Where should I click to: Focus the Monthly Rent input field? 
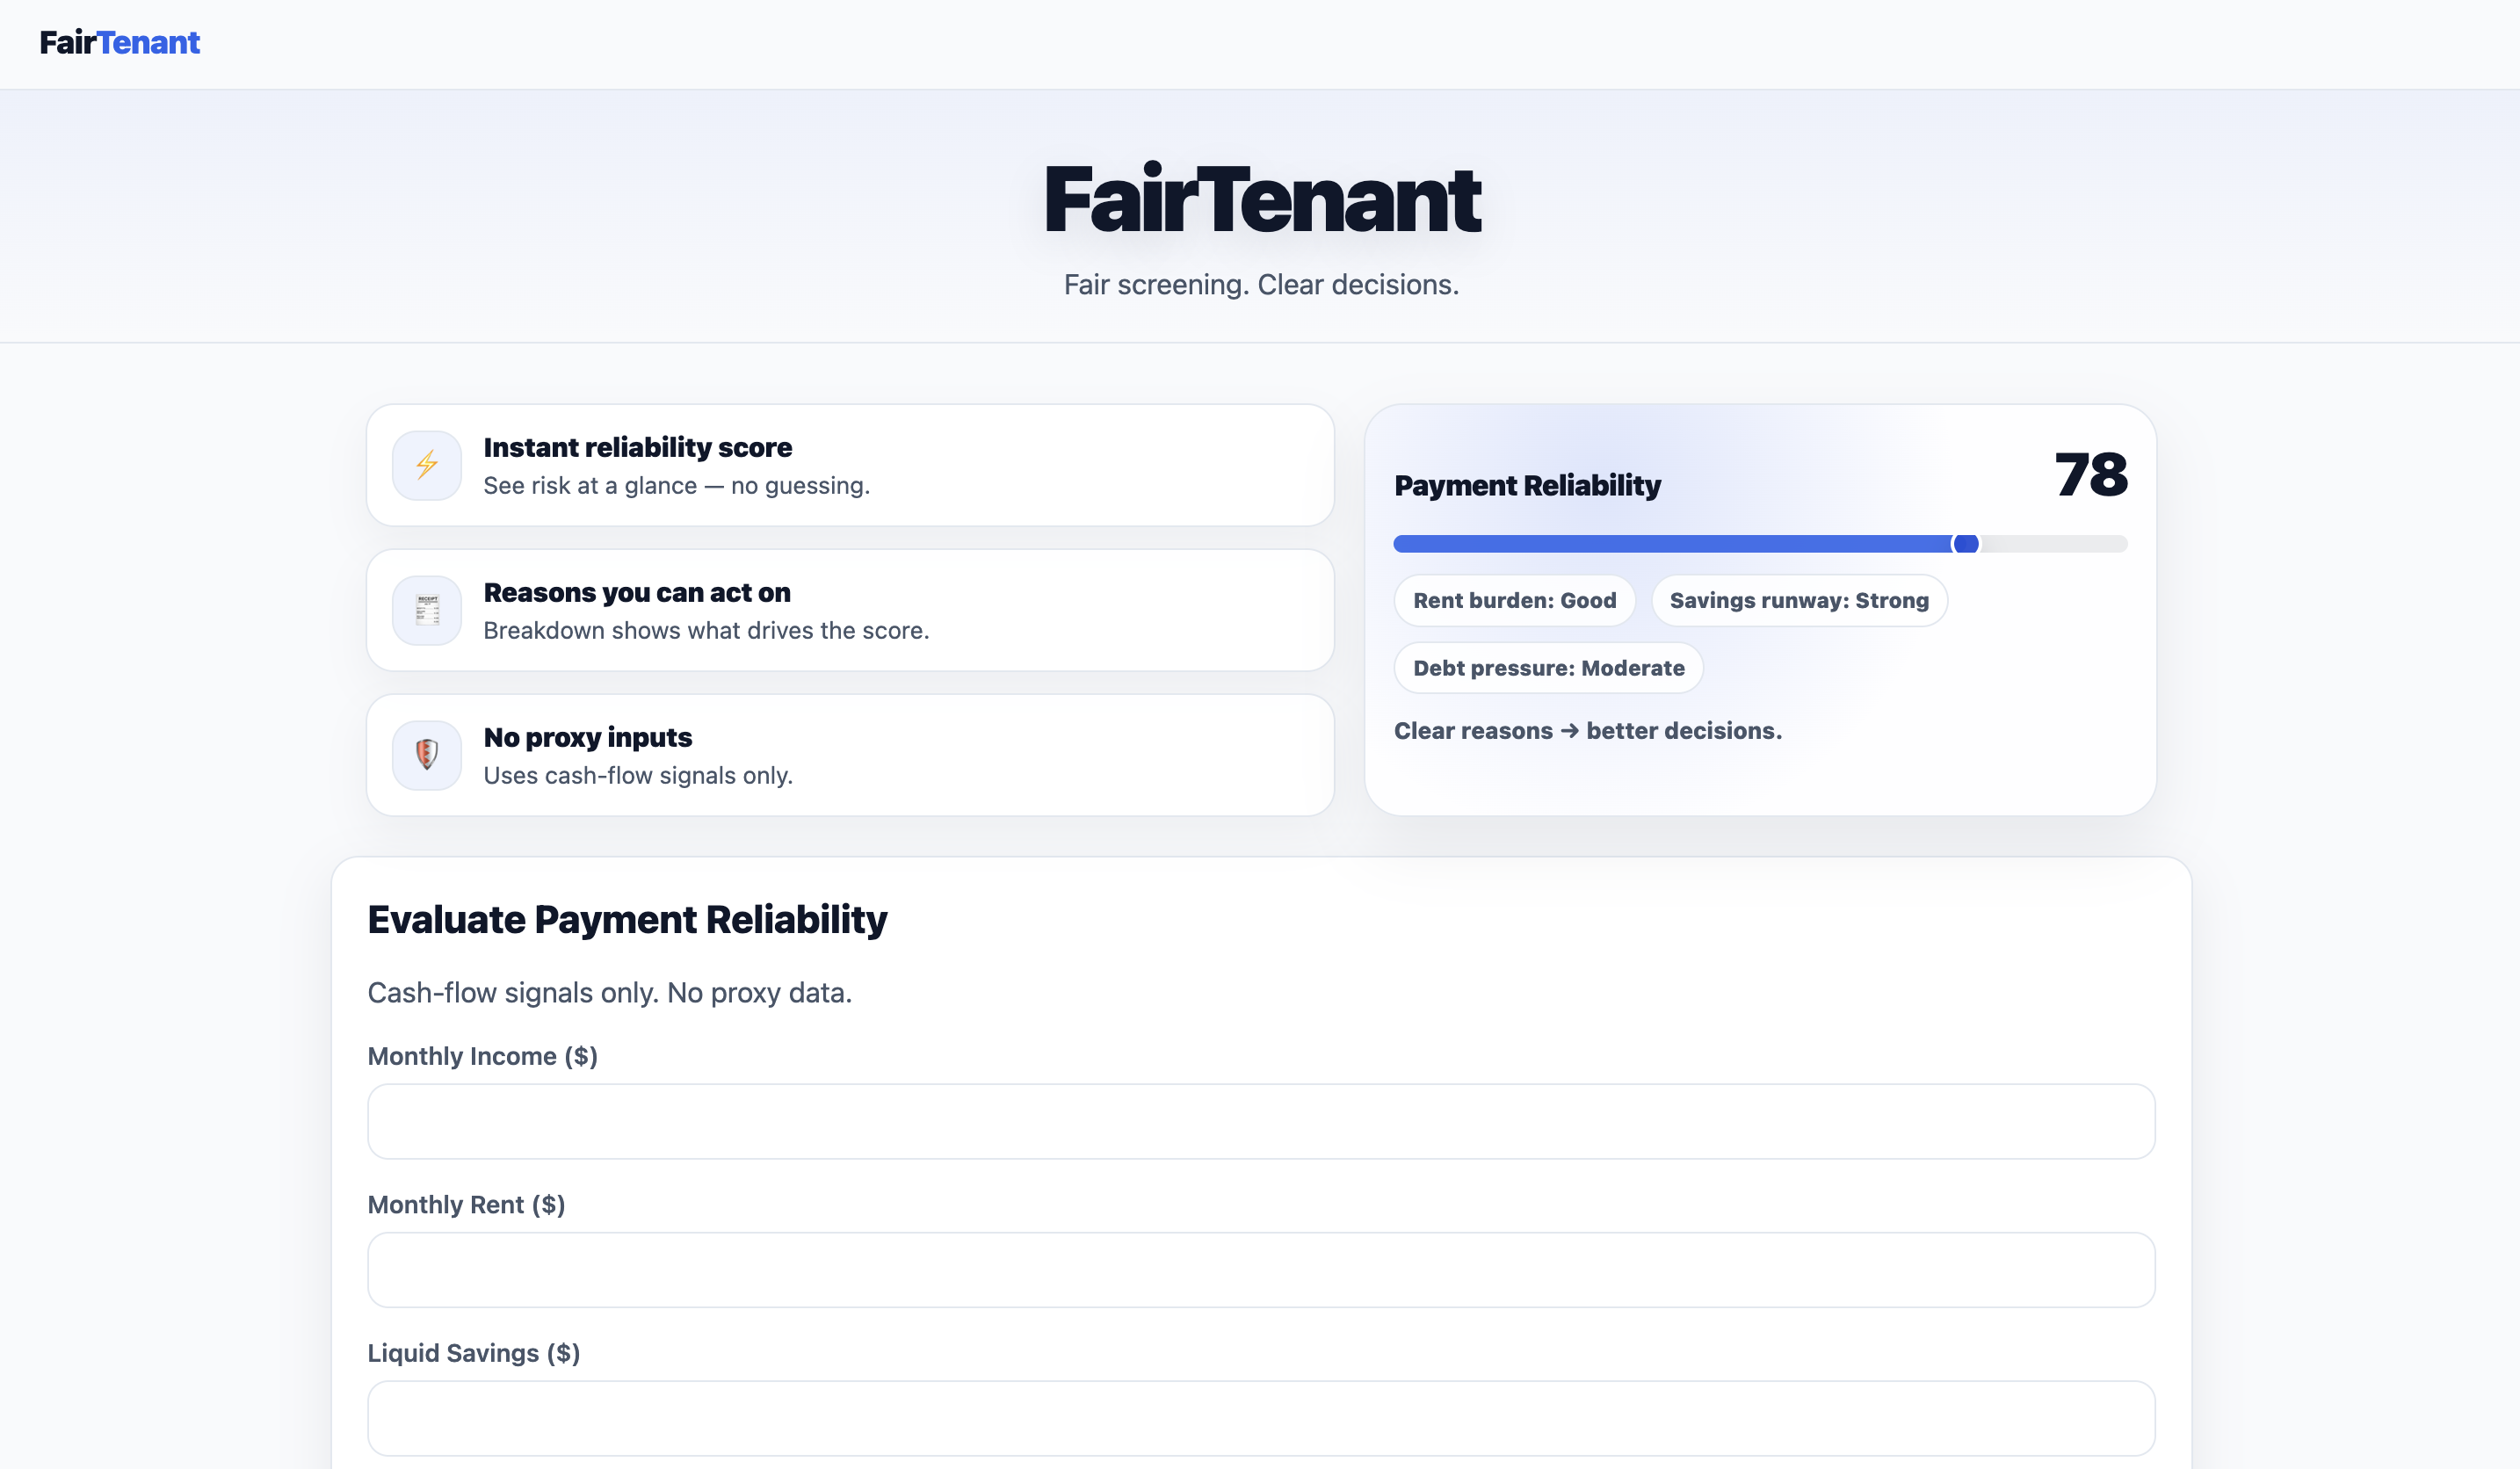(1260, 1270)
